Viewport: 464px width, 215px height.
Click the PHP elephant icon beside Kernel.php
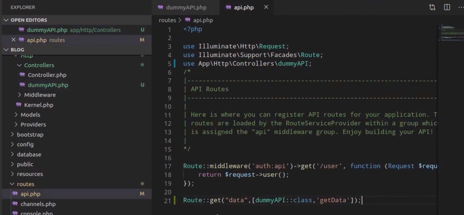pos(18,105)
